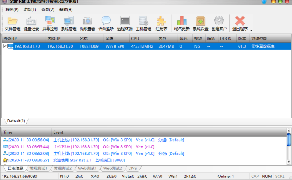Image resolution: width=292 pixels, height=180 pixels.
Task: Click the network icon of 08:56:04 log entry
Action: pos(5,140)
